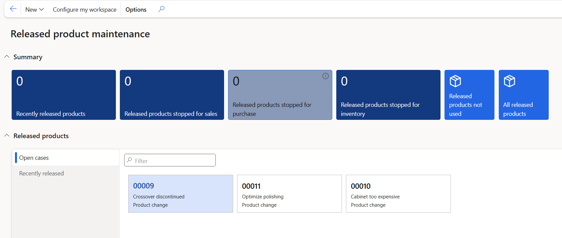
Task: Click into the Filter input field
Action: [173, 160]
